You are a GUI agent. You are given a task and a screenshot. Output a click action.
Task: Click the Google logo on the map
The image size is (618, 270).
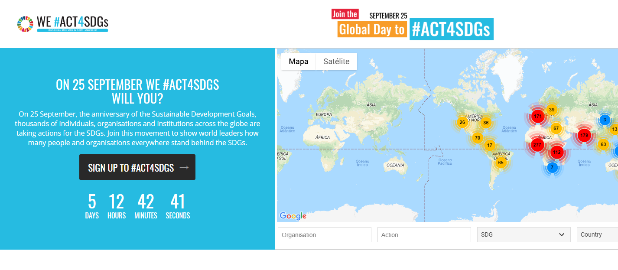[x=293, y=216]
